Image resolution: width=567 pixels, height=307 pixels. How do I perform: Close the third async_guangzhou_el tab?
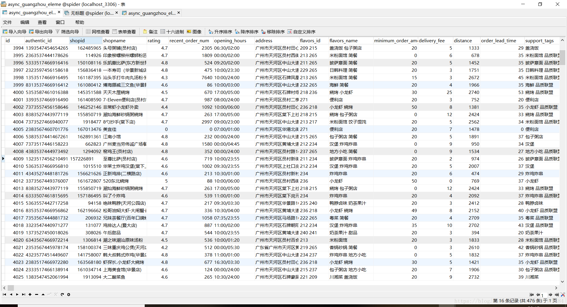[179, 13]
